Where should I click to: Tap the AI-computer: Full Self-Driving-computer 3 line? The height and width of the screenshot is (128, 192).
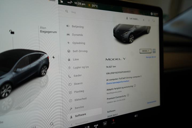124,78
